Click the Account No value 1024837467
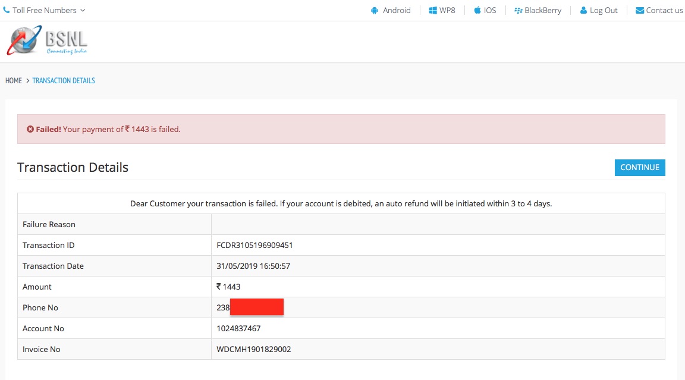This screenshot has height=380, width=685. (x=238, y=328)
